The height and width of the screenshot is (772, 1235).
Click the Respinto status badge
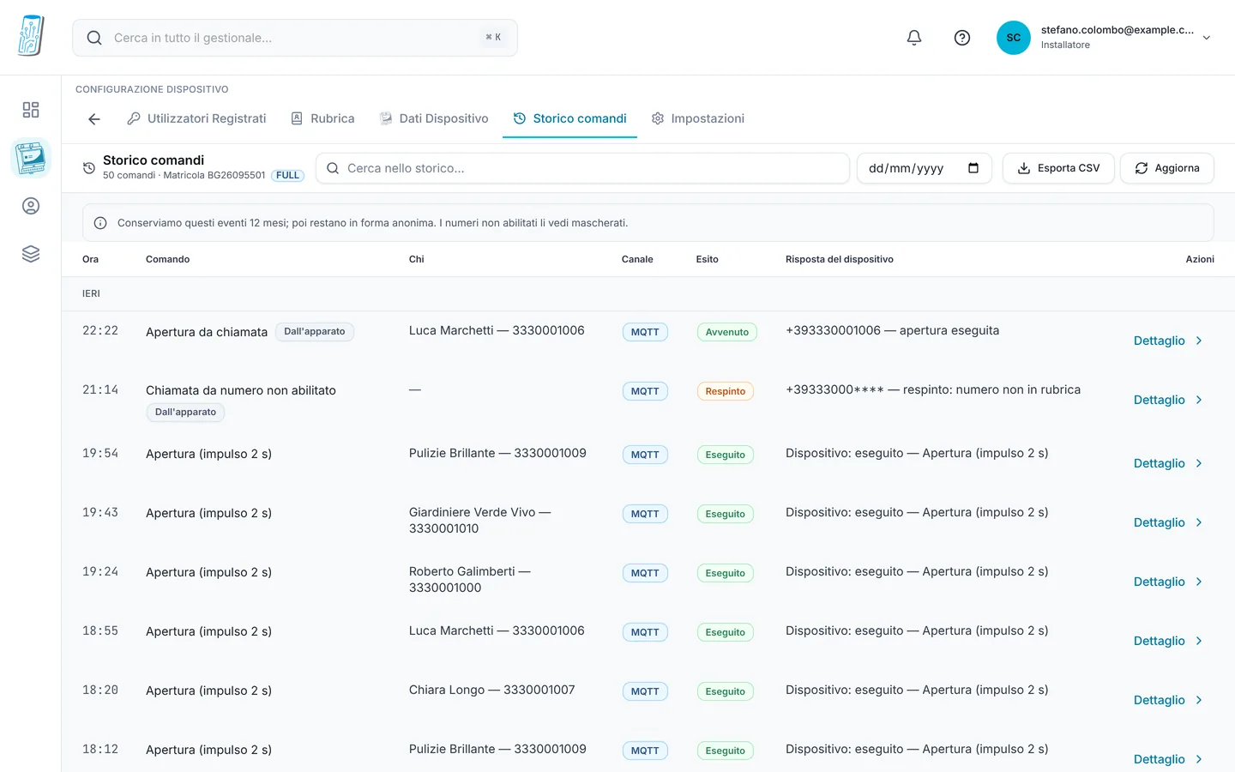click(726, 391)
